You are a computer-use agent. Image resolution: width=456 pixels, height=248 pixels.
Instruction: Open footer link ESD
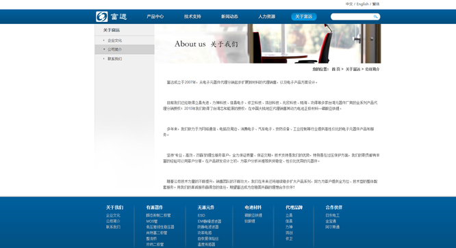point(201,215)
